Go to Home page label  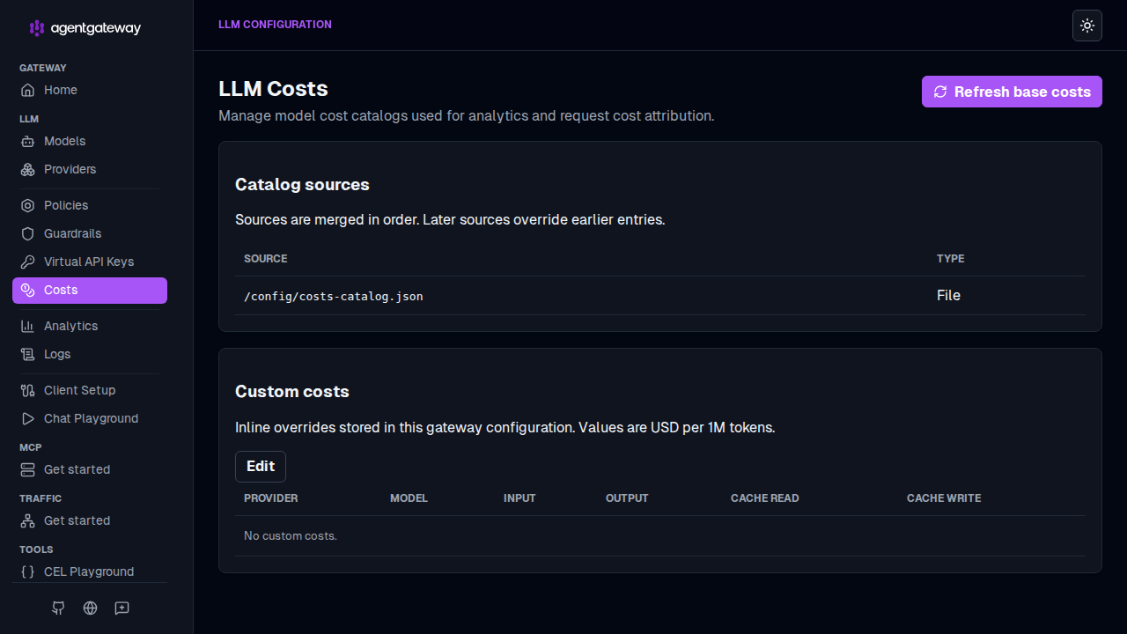(x=61, y=90)
